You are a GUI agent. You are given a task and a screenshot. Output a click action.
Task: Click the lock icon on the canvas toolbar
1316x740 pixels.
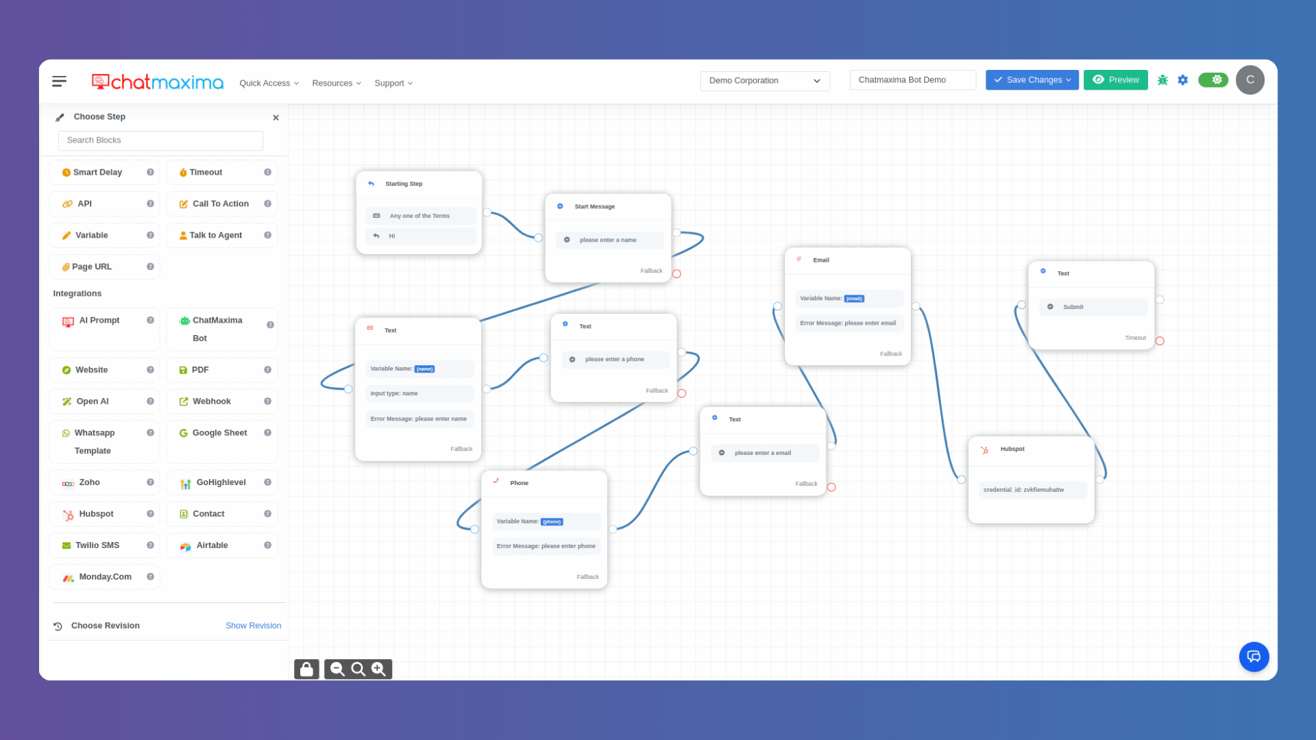click(306, 669)
